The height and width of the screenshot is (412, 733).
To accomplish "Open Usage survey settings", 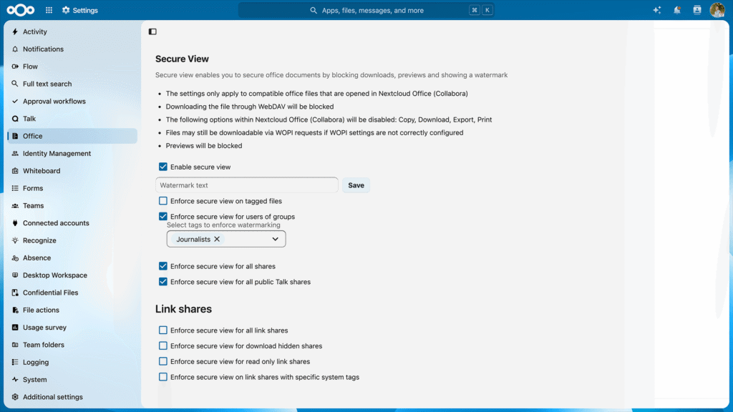I will [x=72, y=328].
